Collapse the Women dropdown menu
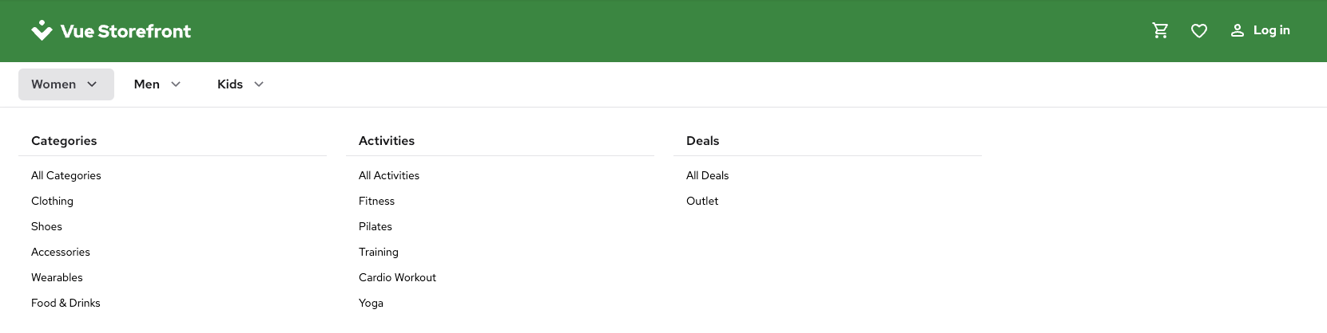 (x=66, y=84)
